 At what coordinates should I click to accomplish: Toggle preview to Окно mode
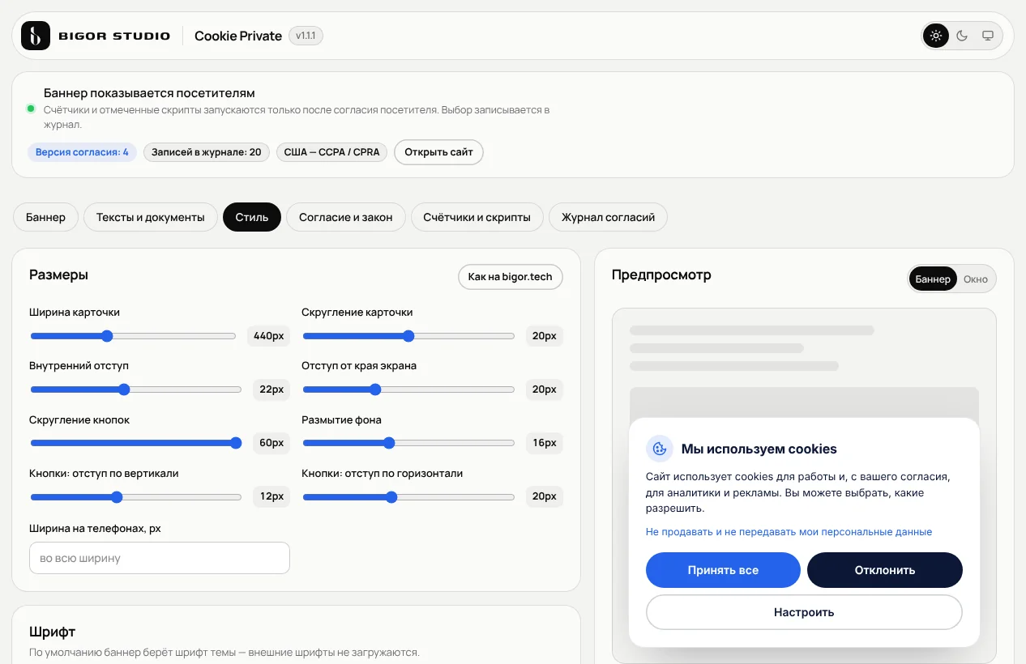pos(976,279)
